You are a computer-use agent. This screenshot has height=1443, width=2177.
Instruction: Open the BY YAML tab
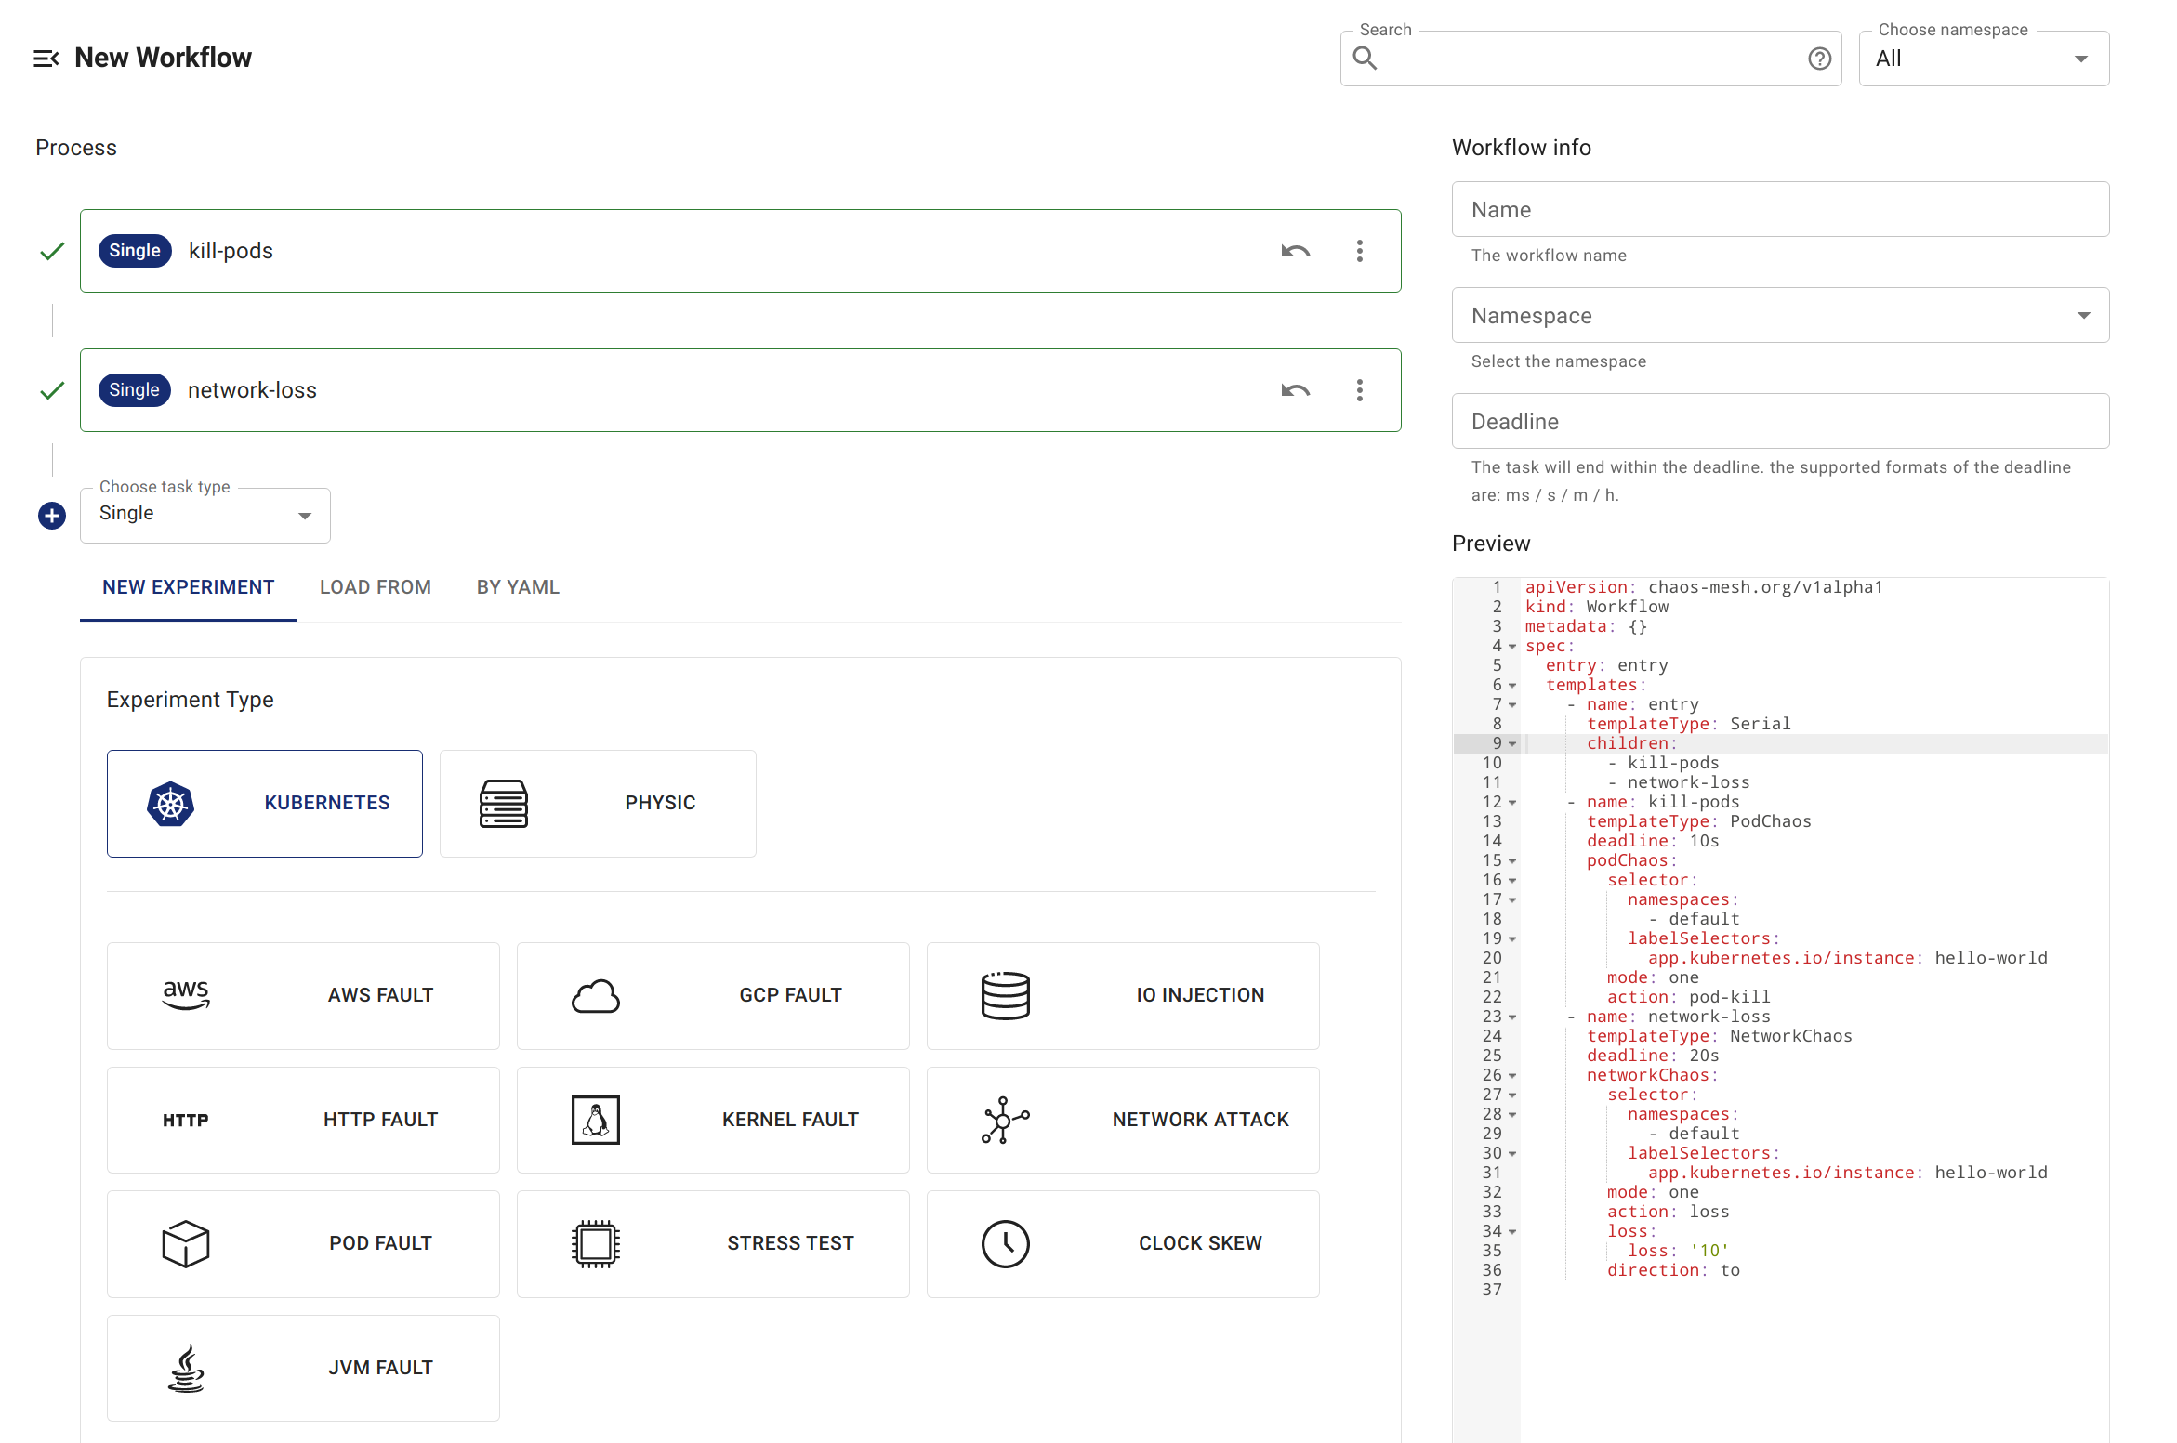pos(518,586)
